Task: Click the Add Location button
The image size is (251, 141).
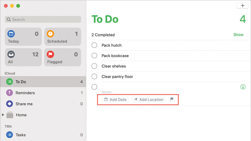Action: point(148,100)
